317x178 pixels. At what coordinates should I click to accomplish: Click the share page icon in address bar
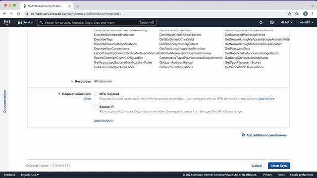[289, 14]
